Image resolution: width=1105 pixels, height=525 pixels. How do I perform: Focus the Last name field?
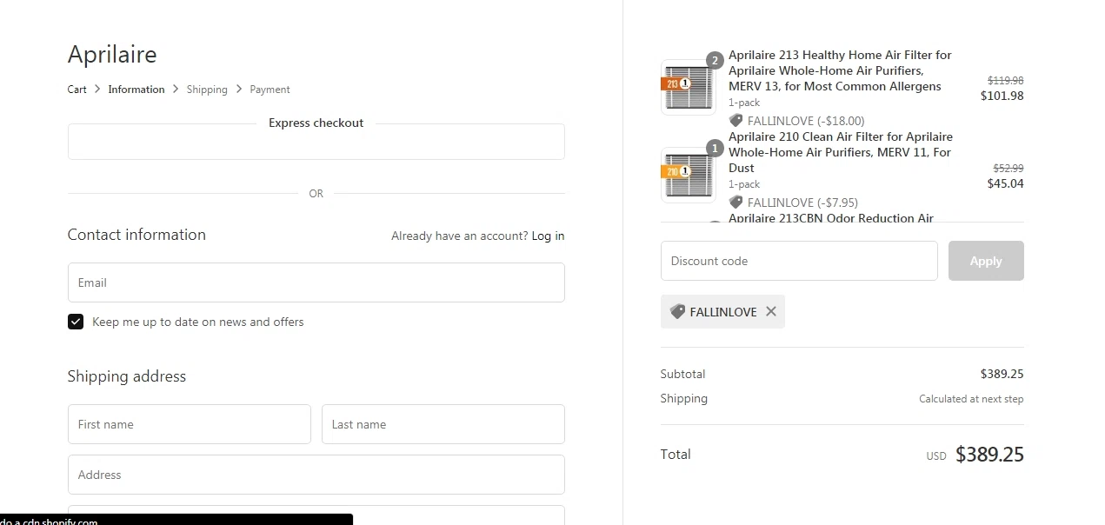[443, 424]
